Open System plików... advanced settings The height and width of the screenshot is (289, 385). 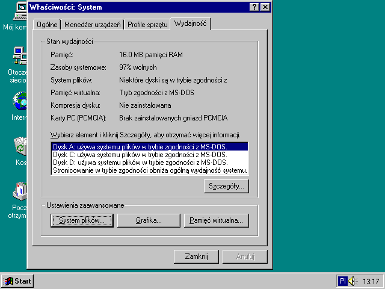coord(82,220)
